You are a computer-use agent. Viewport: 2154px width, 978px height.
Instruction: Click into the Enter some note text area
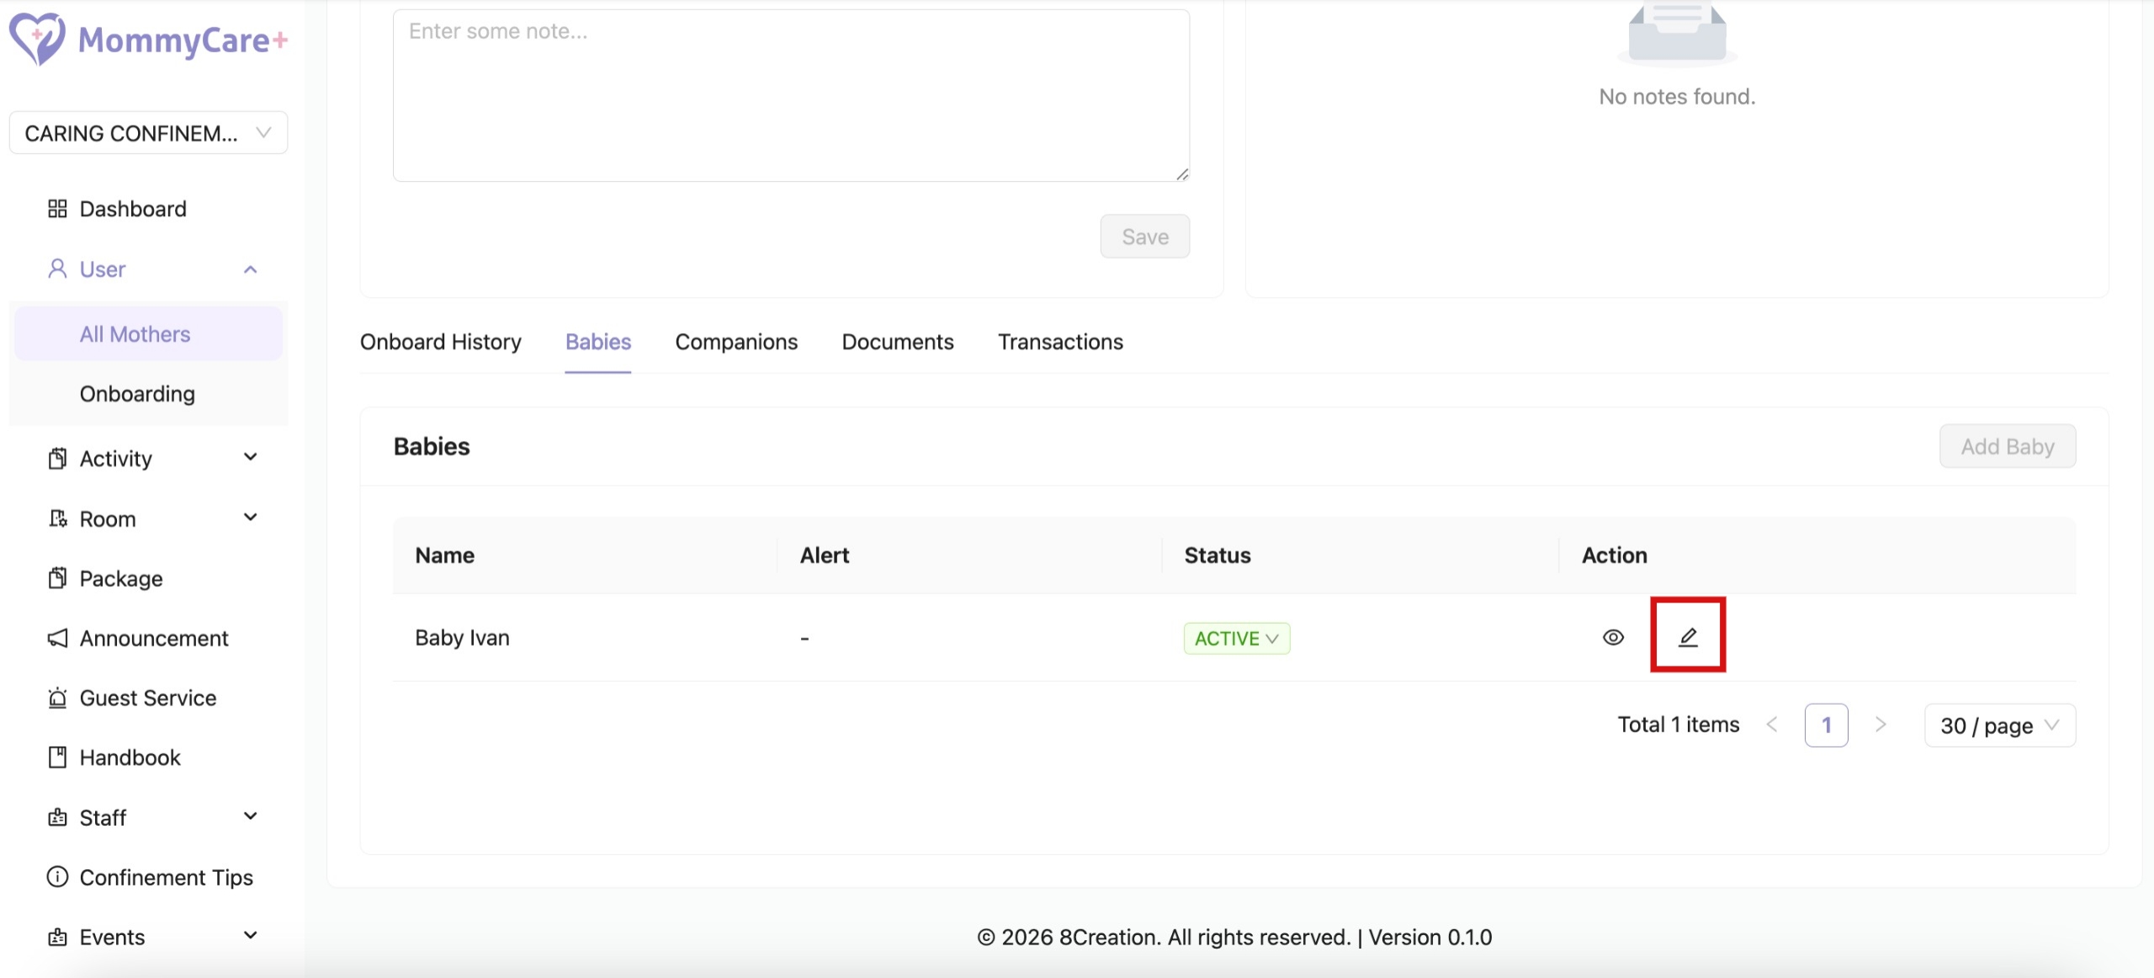click(x=790, y=96)
